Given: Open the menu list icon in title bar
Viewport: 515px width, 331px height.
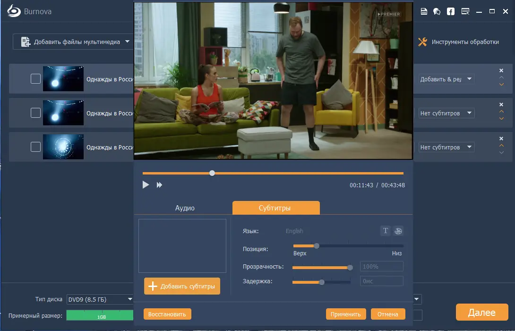Looking at the screenshot, I should (x=465, y=11).
